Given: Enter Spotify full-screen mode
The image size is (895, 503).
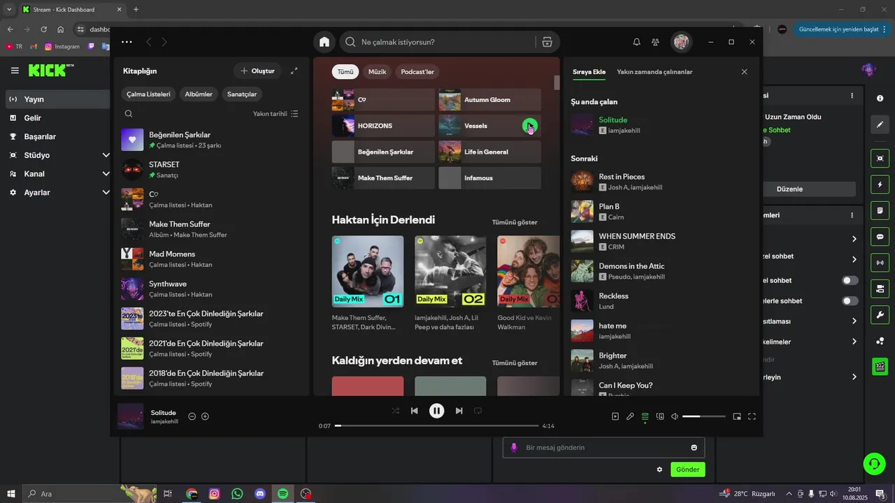Looking at the screenshot, I should click(752, 416).
